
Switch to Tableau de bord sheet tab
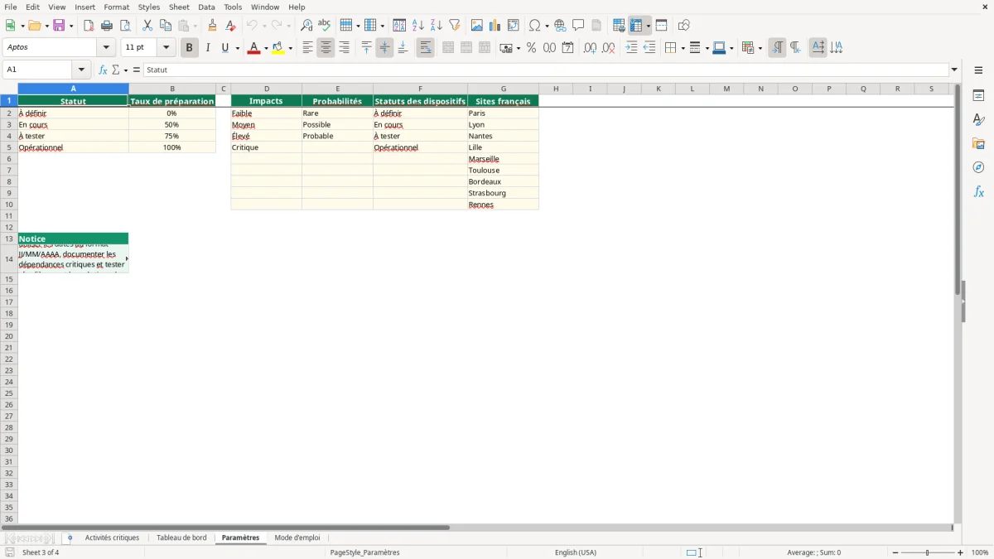click(181, 537)
